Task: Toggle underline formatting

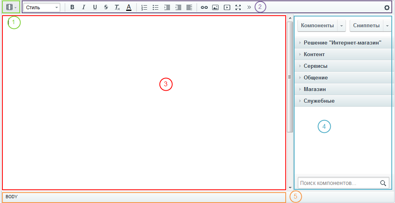Action: point(95,7)
